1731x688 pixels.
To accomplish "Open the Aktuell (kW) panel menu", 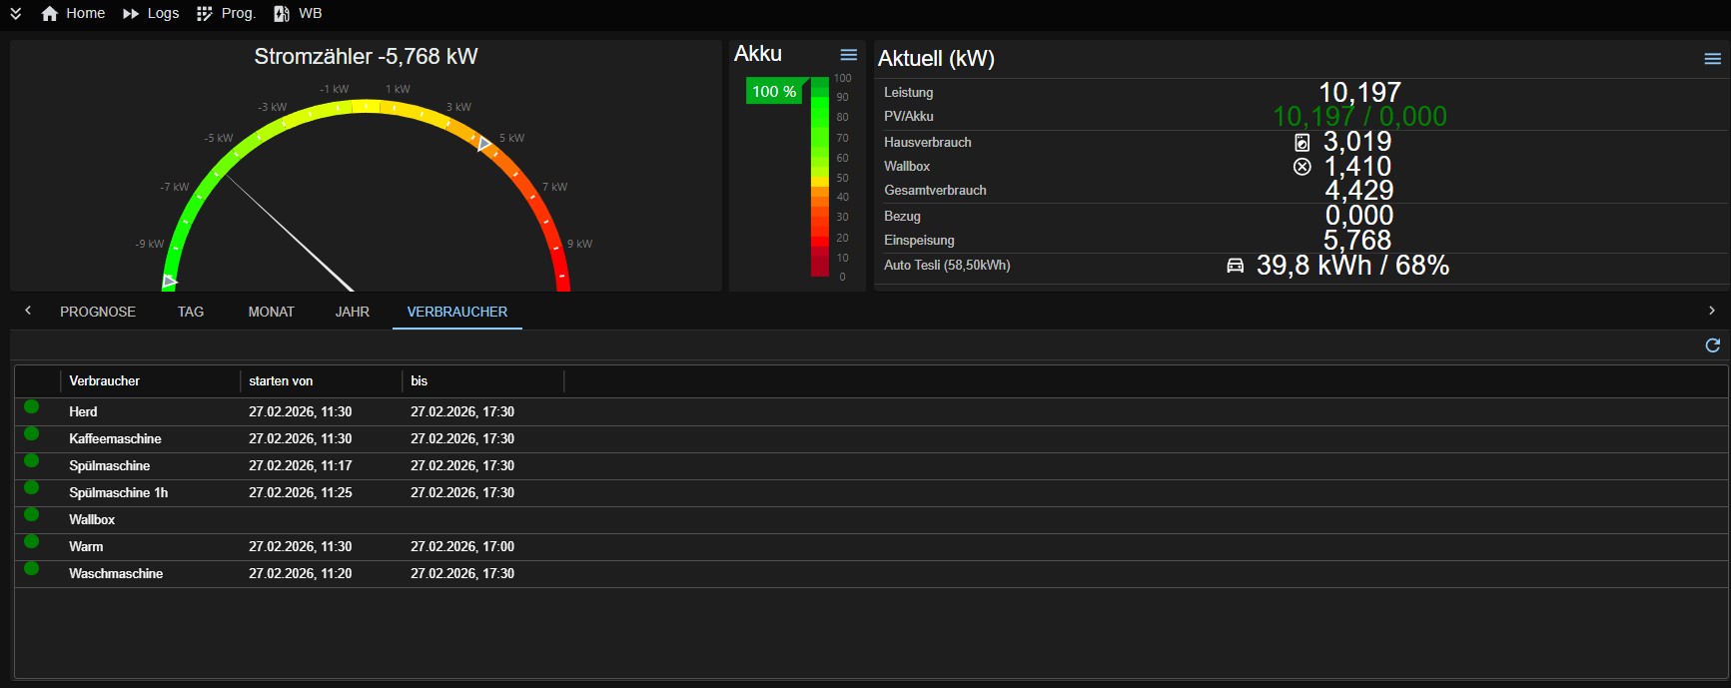I will [1712, 59].
